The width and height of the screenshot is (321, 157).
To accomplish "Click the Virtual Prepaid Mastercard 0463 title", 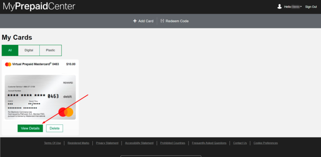I will click(36, 64).
